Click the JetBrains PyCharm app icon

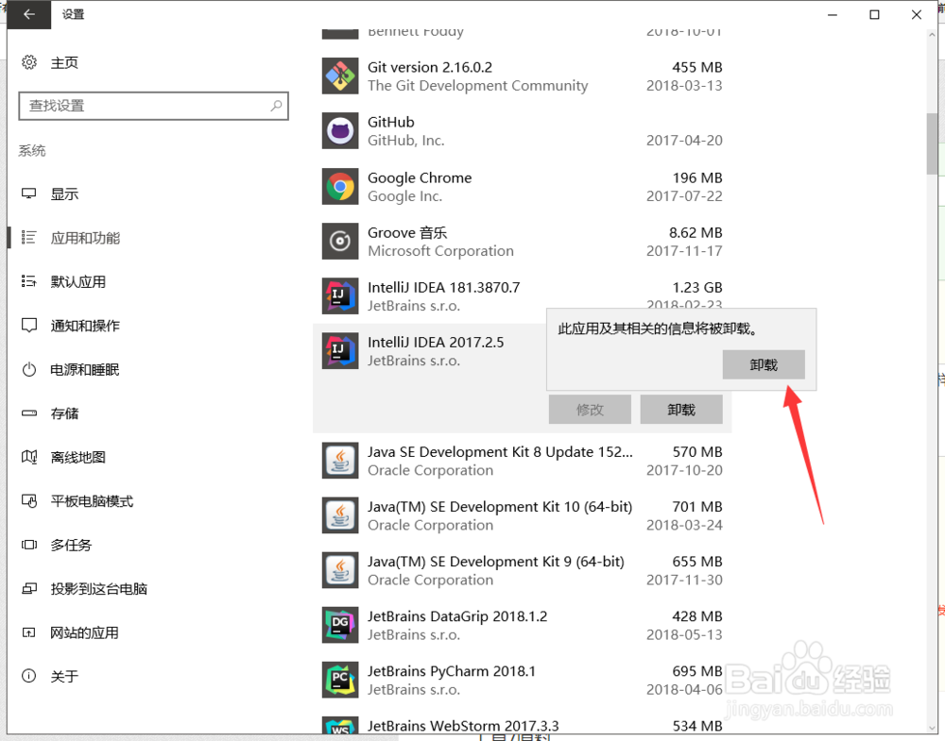pos(340,680)
